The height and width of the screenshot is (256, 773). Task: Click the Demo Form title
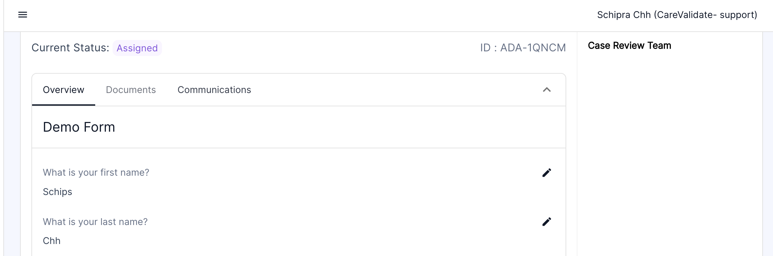click(x=79, y=127)
